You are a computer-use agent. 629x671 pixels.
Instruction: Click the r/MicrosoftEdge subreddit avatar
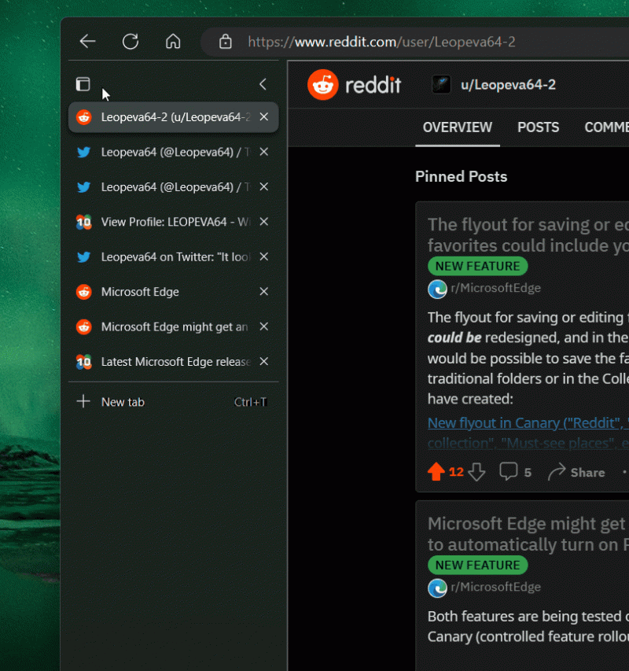tap(437, 289)
